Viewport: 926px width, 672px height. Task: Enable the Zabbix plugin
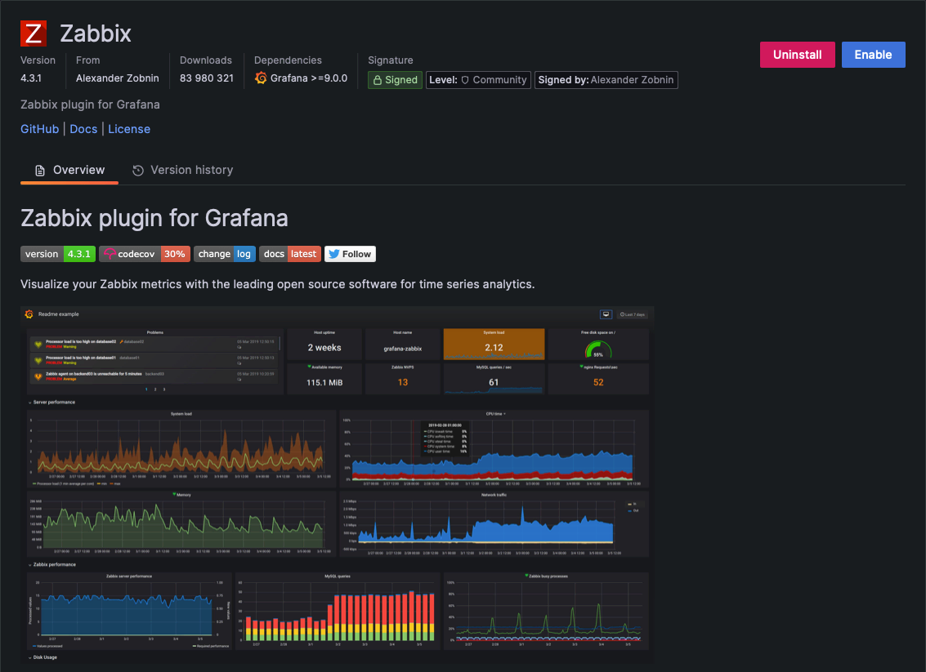(x=873, y=55)
